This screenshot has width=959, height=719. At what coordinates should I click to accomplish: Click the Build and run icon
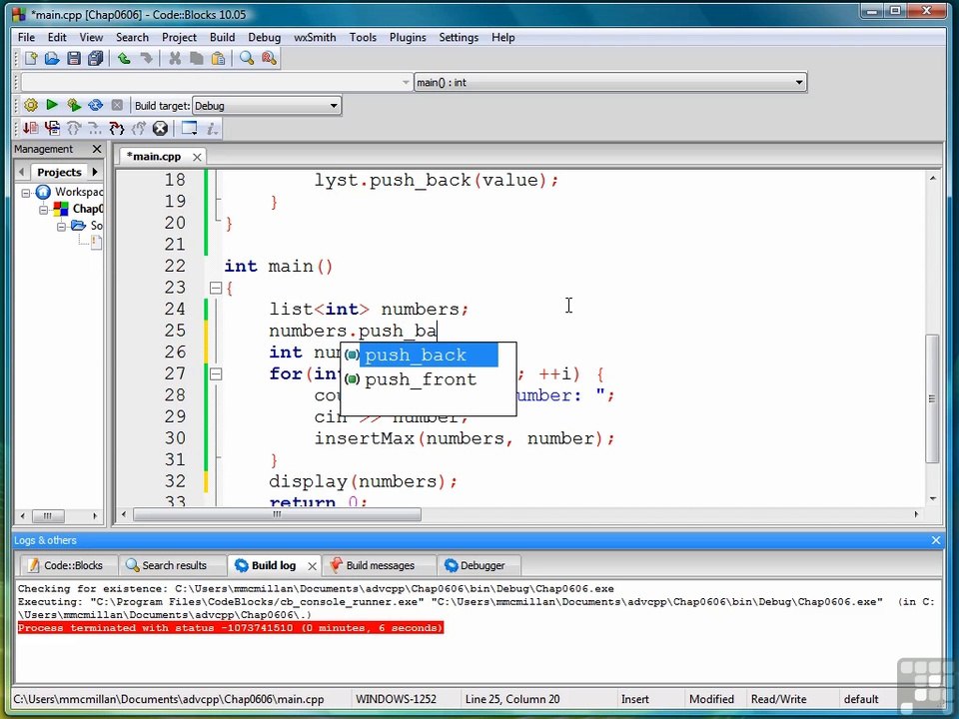[x=74, y=105]
